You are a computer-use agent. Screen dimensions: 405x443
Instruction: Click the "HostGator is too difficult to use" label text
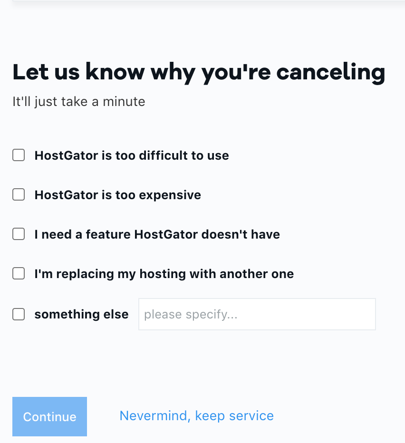tap(132, 155)
